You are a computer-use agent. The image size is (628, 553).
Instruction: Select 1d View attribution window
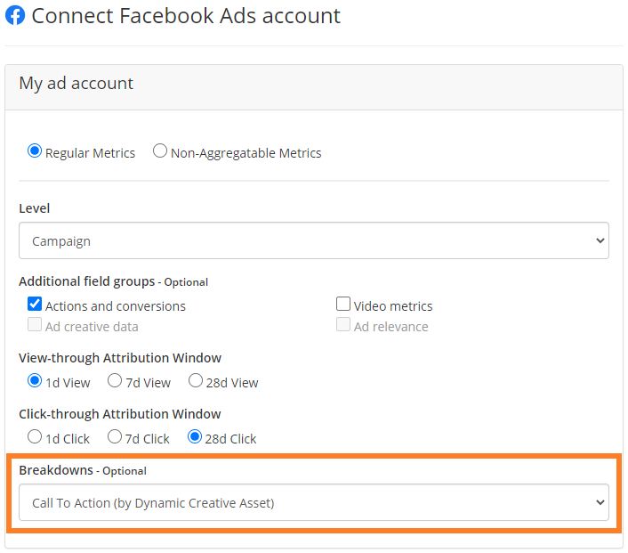35,380
